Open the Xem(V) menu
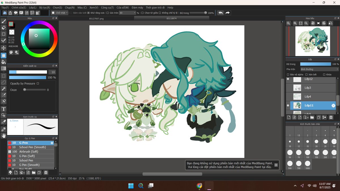The height and width of the screenshot is (191, 340). 94,8
